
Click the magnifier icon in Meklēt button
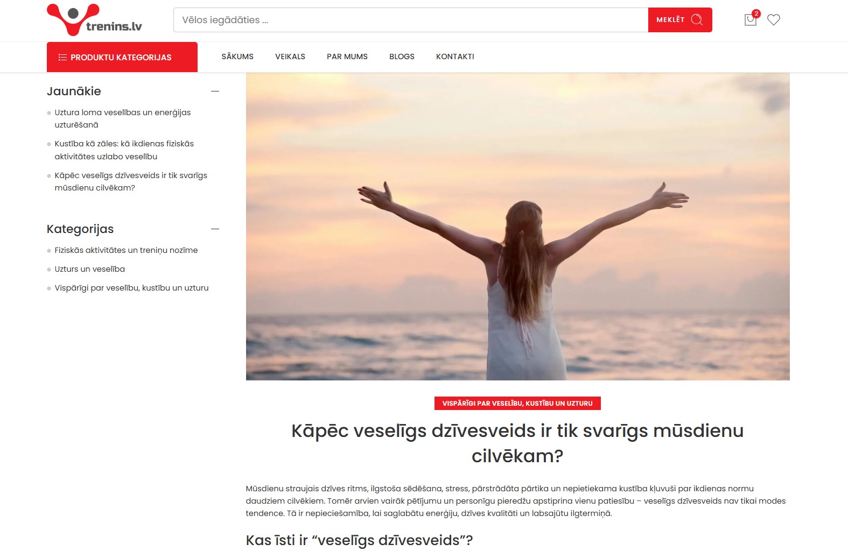(x=697, y=20)
